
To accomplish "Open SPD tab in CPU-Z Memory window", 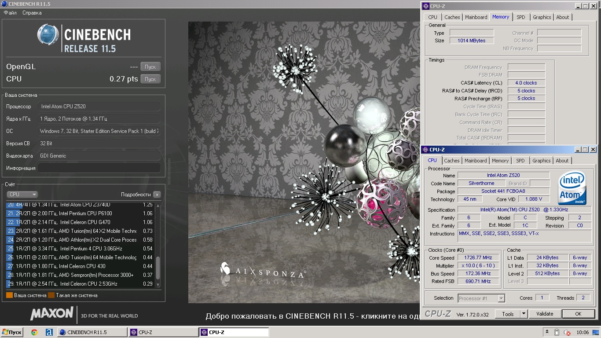I will pos(520,17).
